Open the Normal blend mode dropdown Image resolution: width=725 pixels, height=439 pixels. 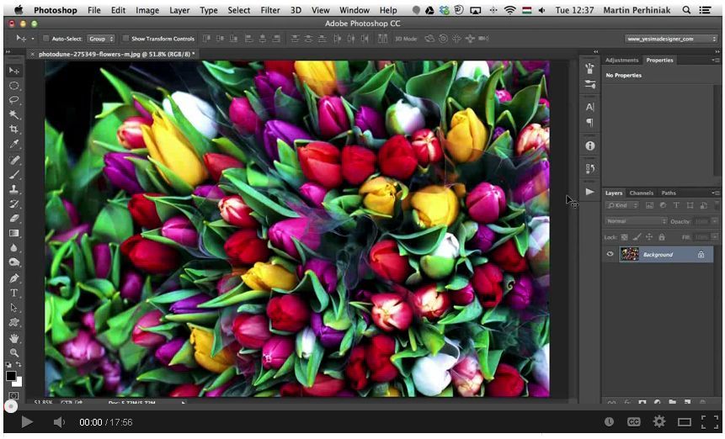(x=636, y=221)
